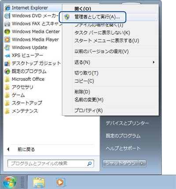
Task: Click the Windows Media Player list icon
Action: [7, 40]
